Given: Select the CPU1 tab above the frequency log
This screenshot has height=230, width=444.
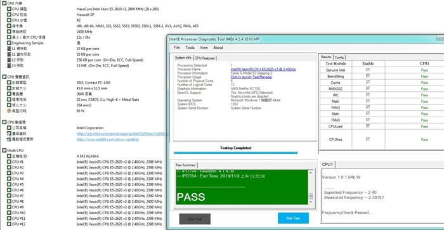Looking at the screenshot, I should click(327, 164).
